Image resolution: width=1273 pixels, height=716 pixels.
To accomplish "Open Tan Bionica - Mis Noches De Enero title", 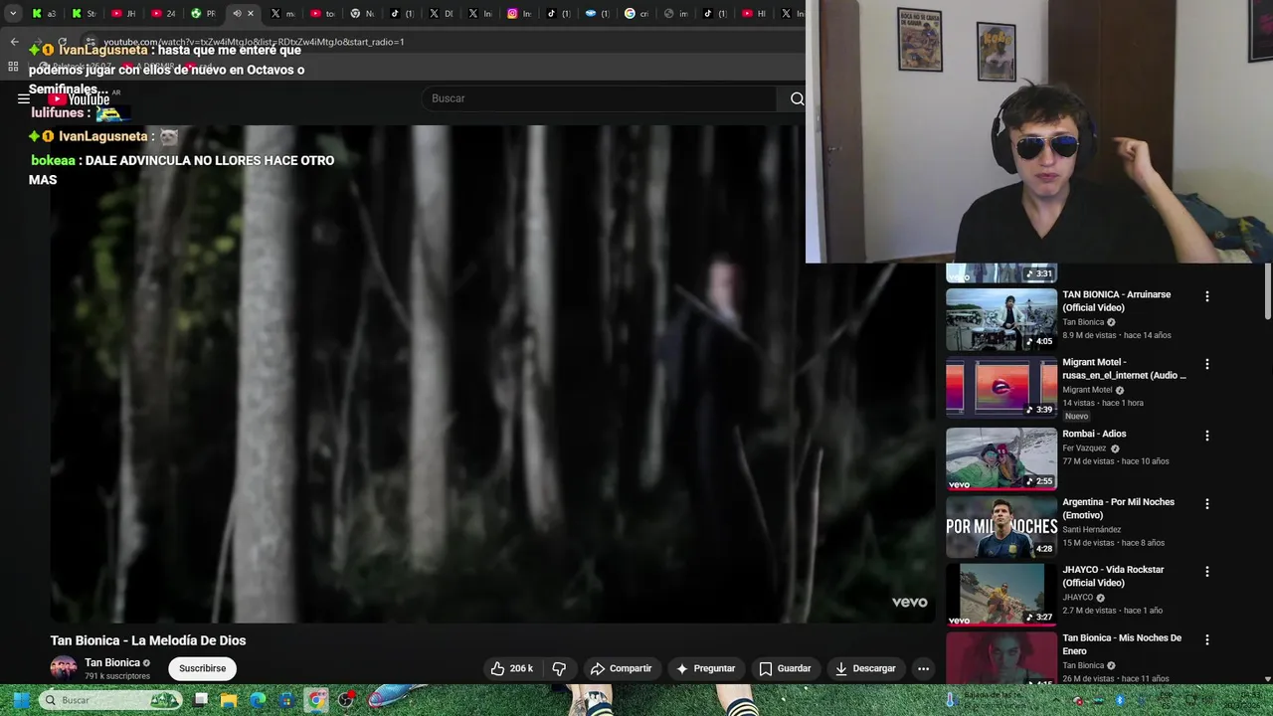I will coord(1122,644).
